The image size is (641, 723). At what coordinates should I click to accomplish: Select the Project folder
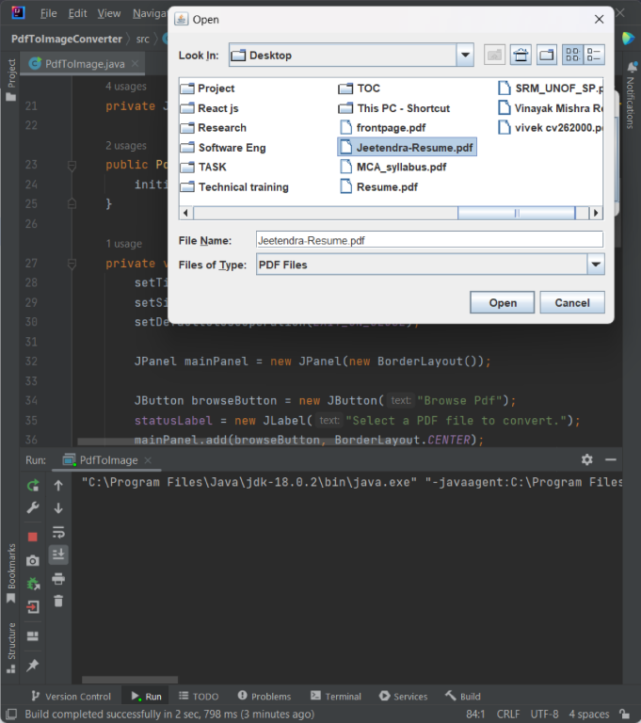point(207,88)
